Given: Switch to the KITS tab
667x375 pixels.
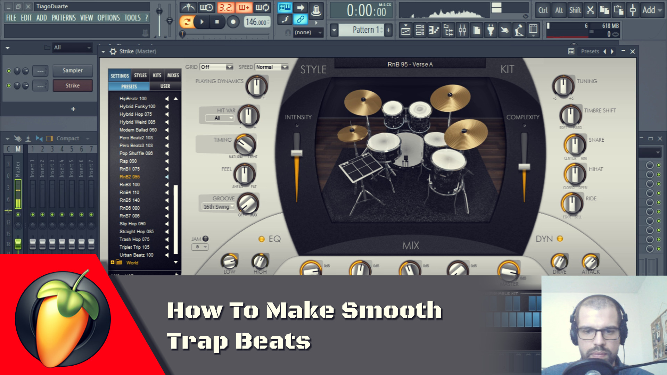Looking at the screenshot, I should click(x=157, y=75).
